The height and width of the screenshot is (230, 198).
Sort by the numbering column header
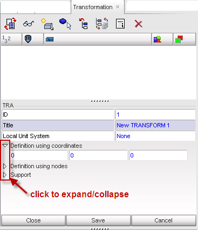11,39
